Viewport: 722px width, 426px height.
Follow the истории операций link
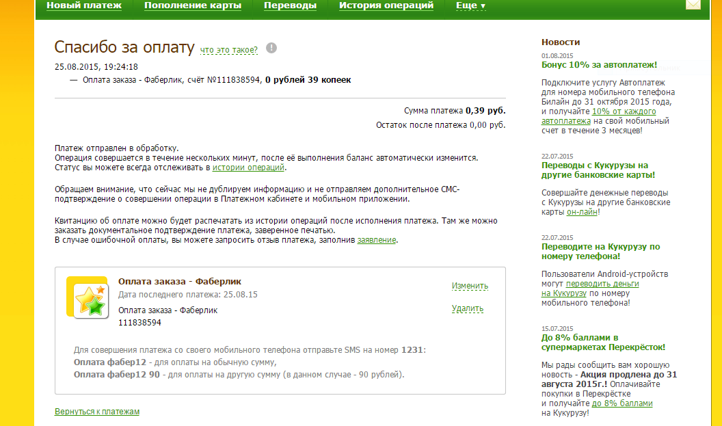[x=248, y=168]
